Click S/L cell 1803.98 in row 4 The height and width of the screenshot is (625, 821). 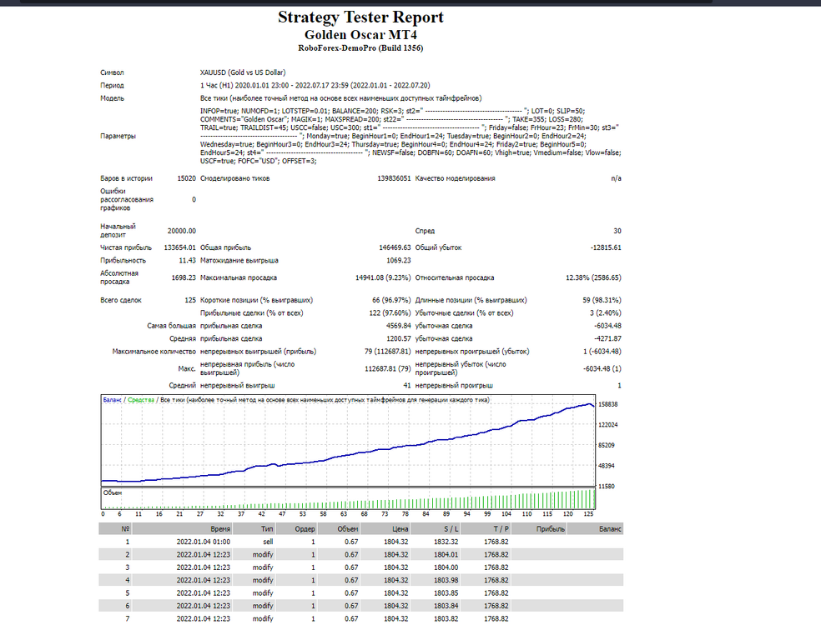pos(446,581)
